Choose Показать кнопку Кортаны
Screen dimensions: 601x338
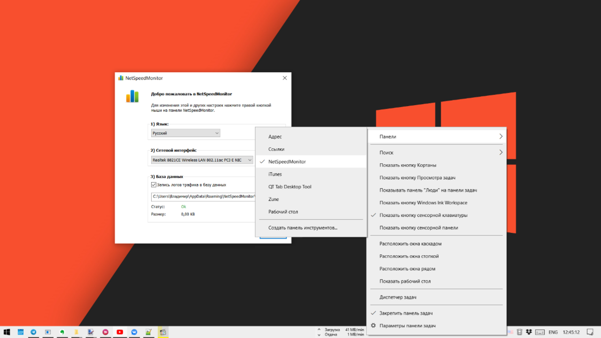point(436,165)
